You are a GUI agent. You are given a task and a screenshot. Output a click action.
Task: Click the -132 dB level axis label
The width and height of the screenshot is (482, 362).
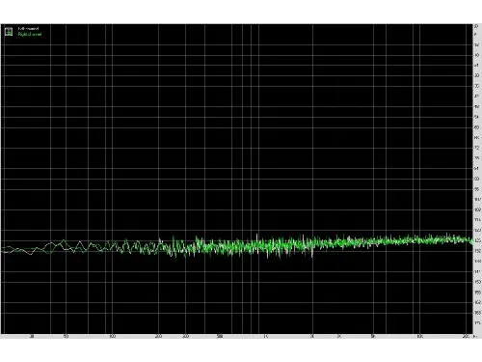click(477, 251)
